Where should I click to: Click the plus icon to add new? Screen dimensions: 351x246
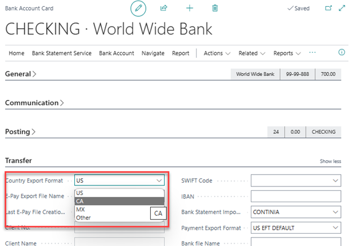(x=190, y=8)
